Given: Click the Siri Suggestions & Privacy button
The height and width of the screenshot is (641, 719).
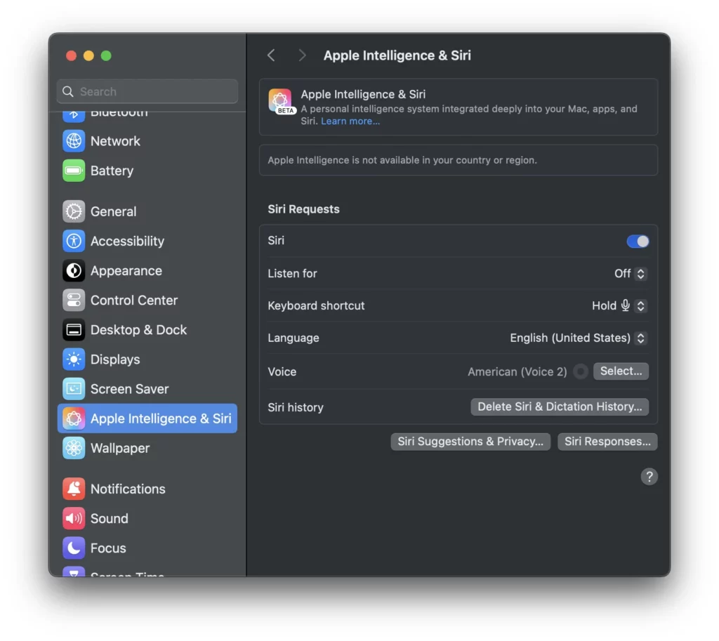Looking at the screenshot, I should [470, 442].
